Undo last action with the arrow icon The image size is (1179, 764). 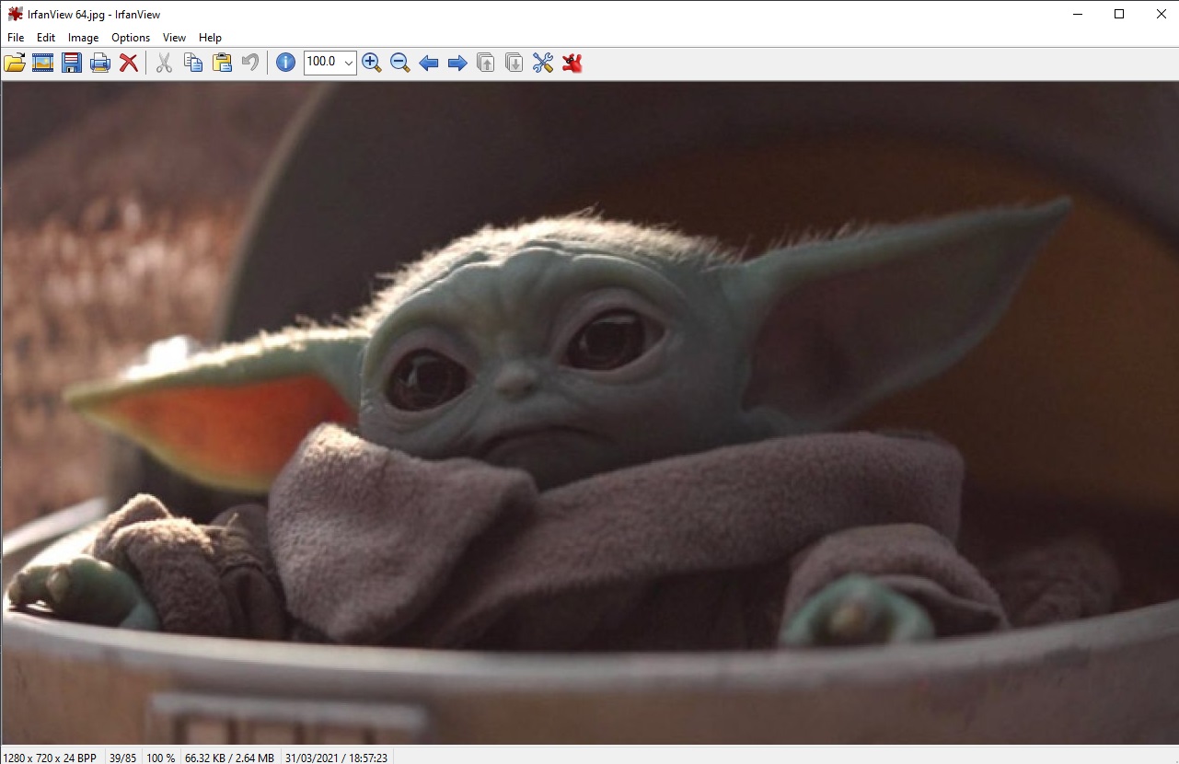[250, 63]
